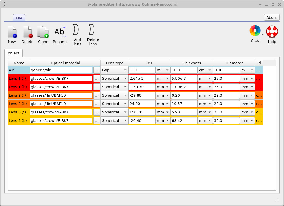284x206 pixels.
Task: Open the color wheel settings icon
Action: click(x=255, y=31)
